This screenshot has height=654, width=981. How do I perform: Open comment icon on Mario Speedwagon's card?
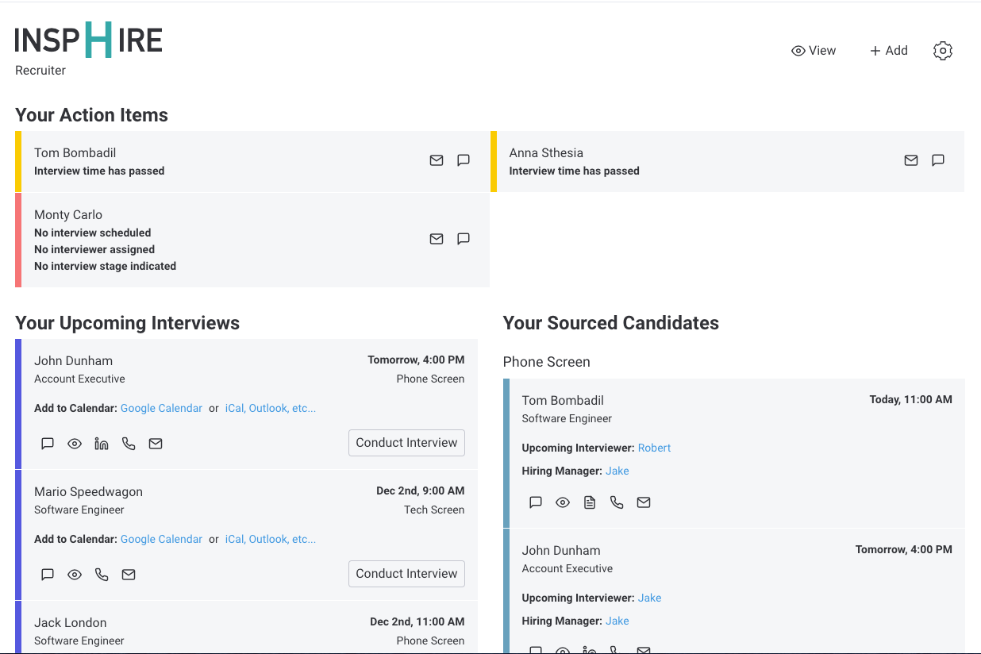pos(48,575)
